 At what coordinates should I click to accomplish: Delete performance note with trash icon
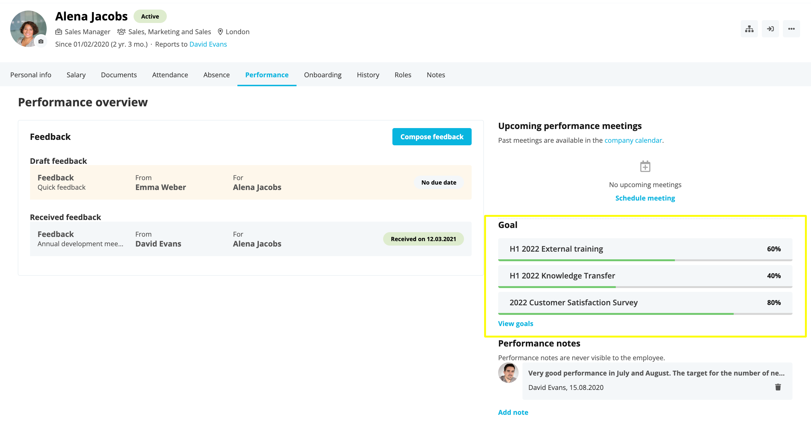[778, 387]
